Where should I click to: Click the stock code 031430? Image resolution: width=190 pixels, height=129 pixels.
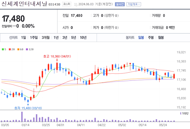click(54, 5)
